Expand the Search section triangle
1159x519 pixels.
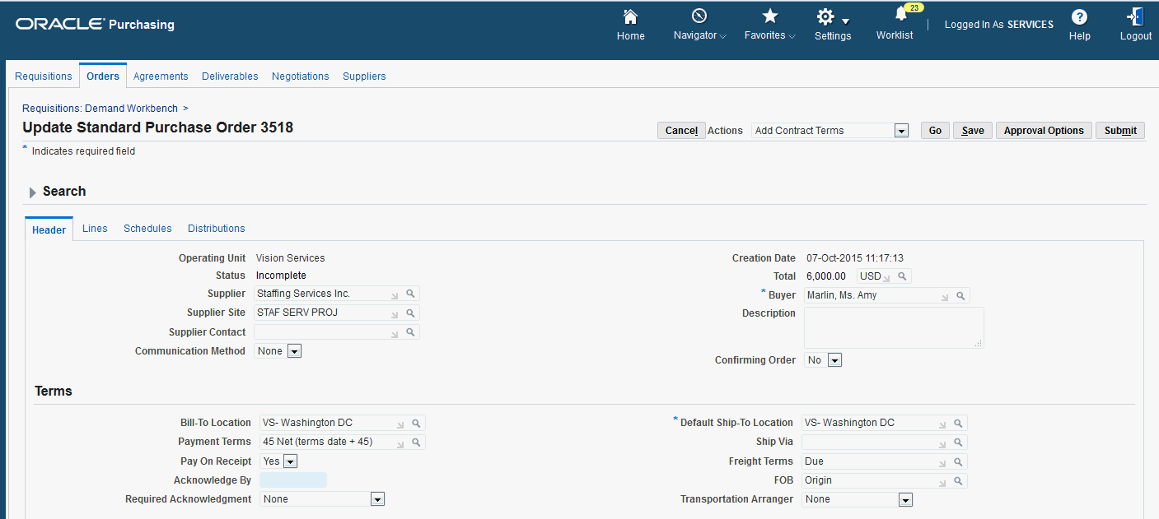click(32, 192)
